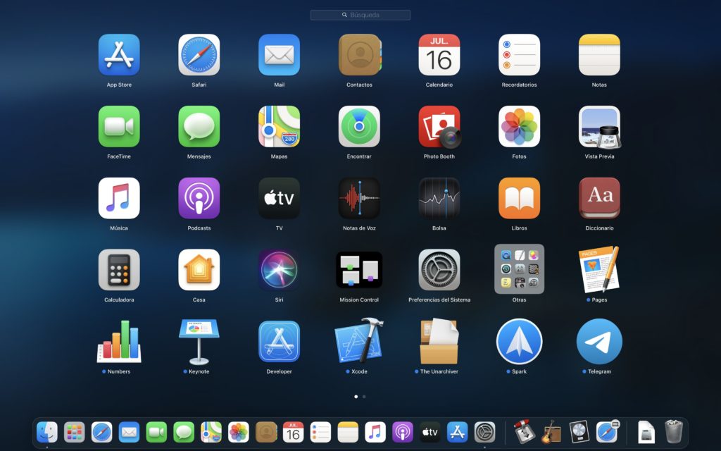Image resolution: width=721 pixels, height=451 pixels.
Task: Open the Vista Previa app
Action: [599, 127]
